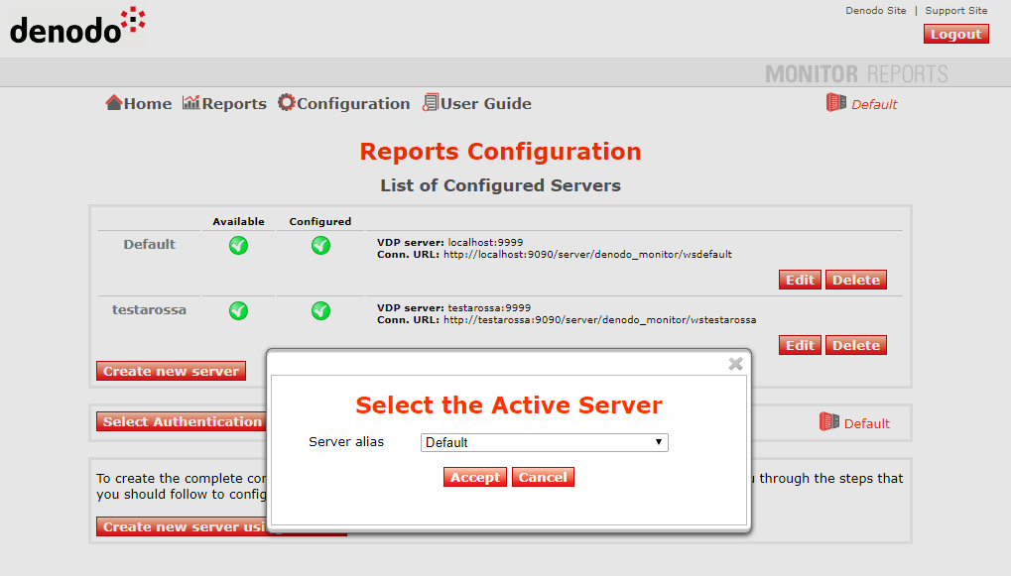Click italic Default active server link in nav bar
The image size is (1011, 576).
coord(874,104)
